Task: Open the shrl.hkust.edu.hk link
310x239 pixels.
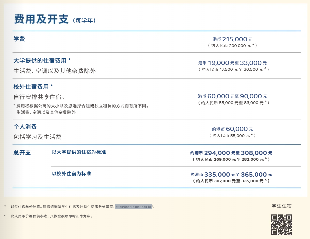Action: (x=134, y=207)
